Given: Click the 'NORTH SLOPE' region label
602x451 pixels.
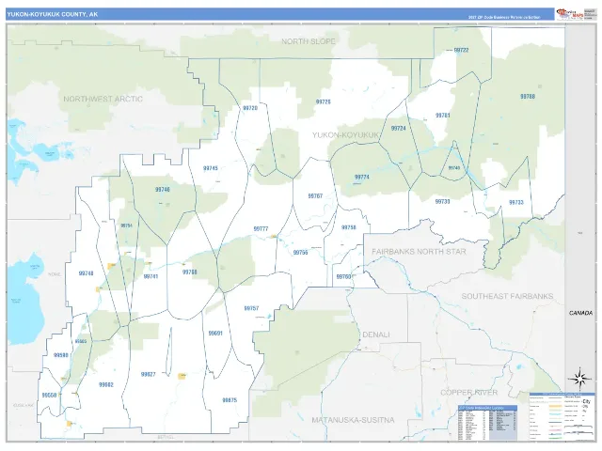Looking at the screenshot, I should 309,41.
